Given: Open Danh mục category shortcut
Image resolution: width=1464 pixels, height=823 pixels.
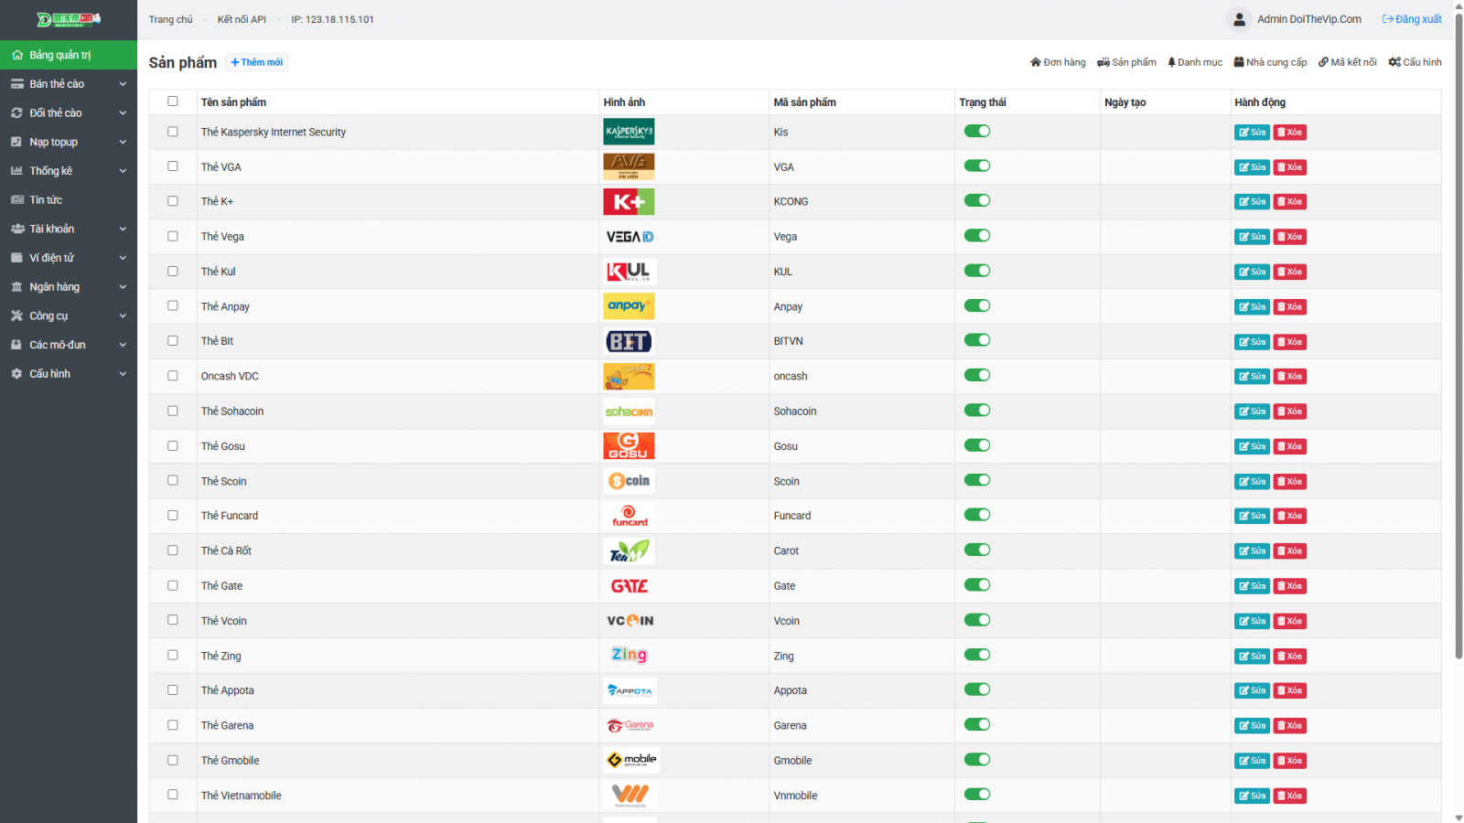Looking at the screenshot, I should tap(1195, 62).
